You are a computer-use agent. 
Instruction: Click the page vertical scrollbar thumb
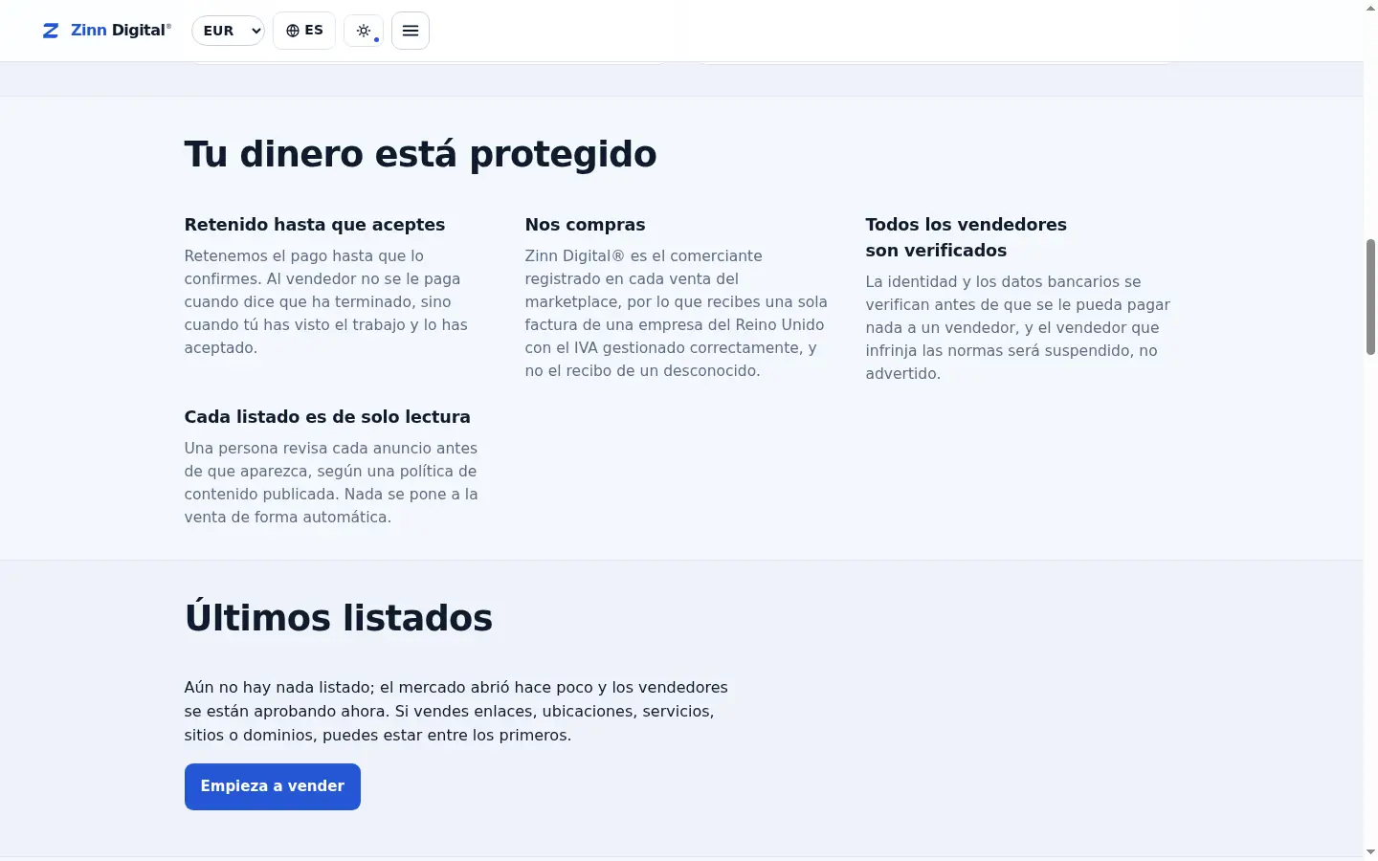point(1370,297)
